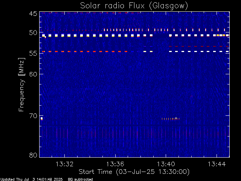
Task: Click the 70 frequency tick label
Action: coord(33,116)
